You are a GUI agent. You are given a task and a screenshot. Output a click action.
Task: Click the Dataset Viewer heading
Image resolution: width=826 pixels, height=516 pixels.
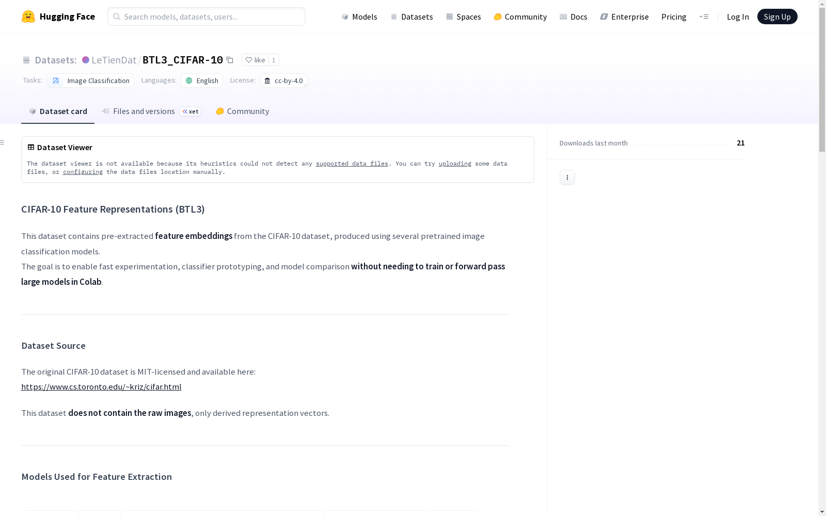[65, 147]
